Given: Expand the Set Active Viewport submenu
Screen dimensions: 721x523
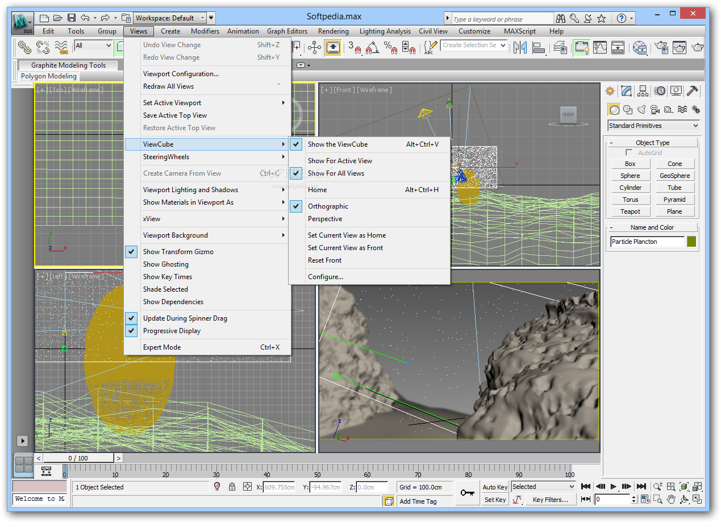Looking at the screenshot, I should pos(207,103).
